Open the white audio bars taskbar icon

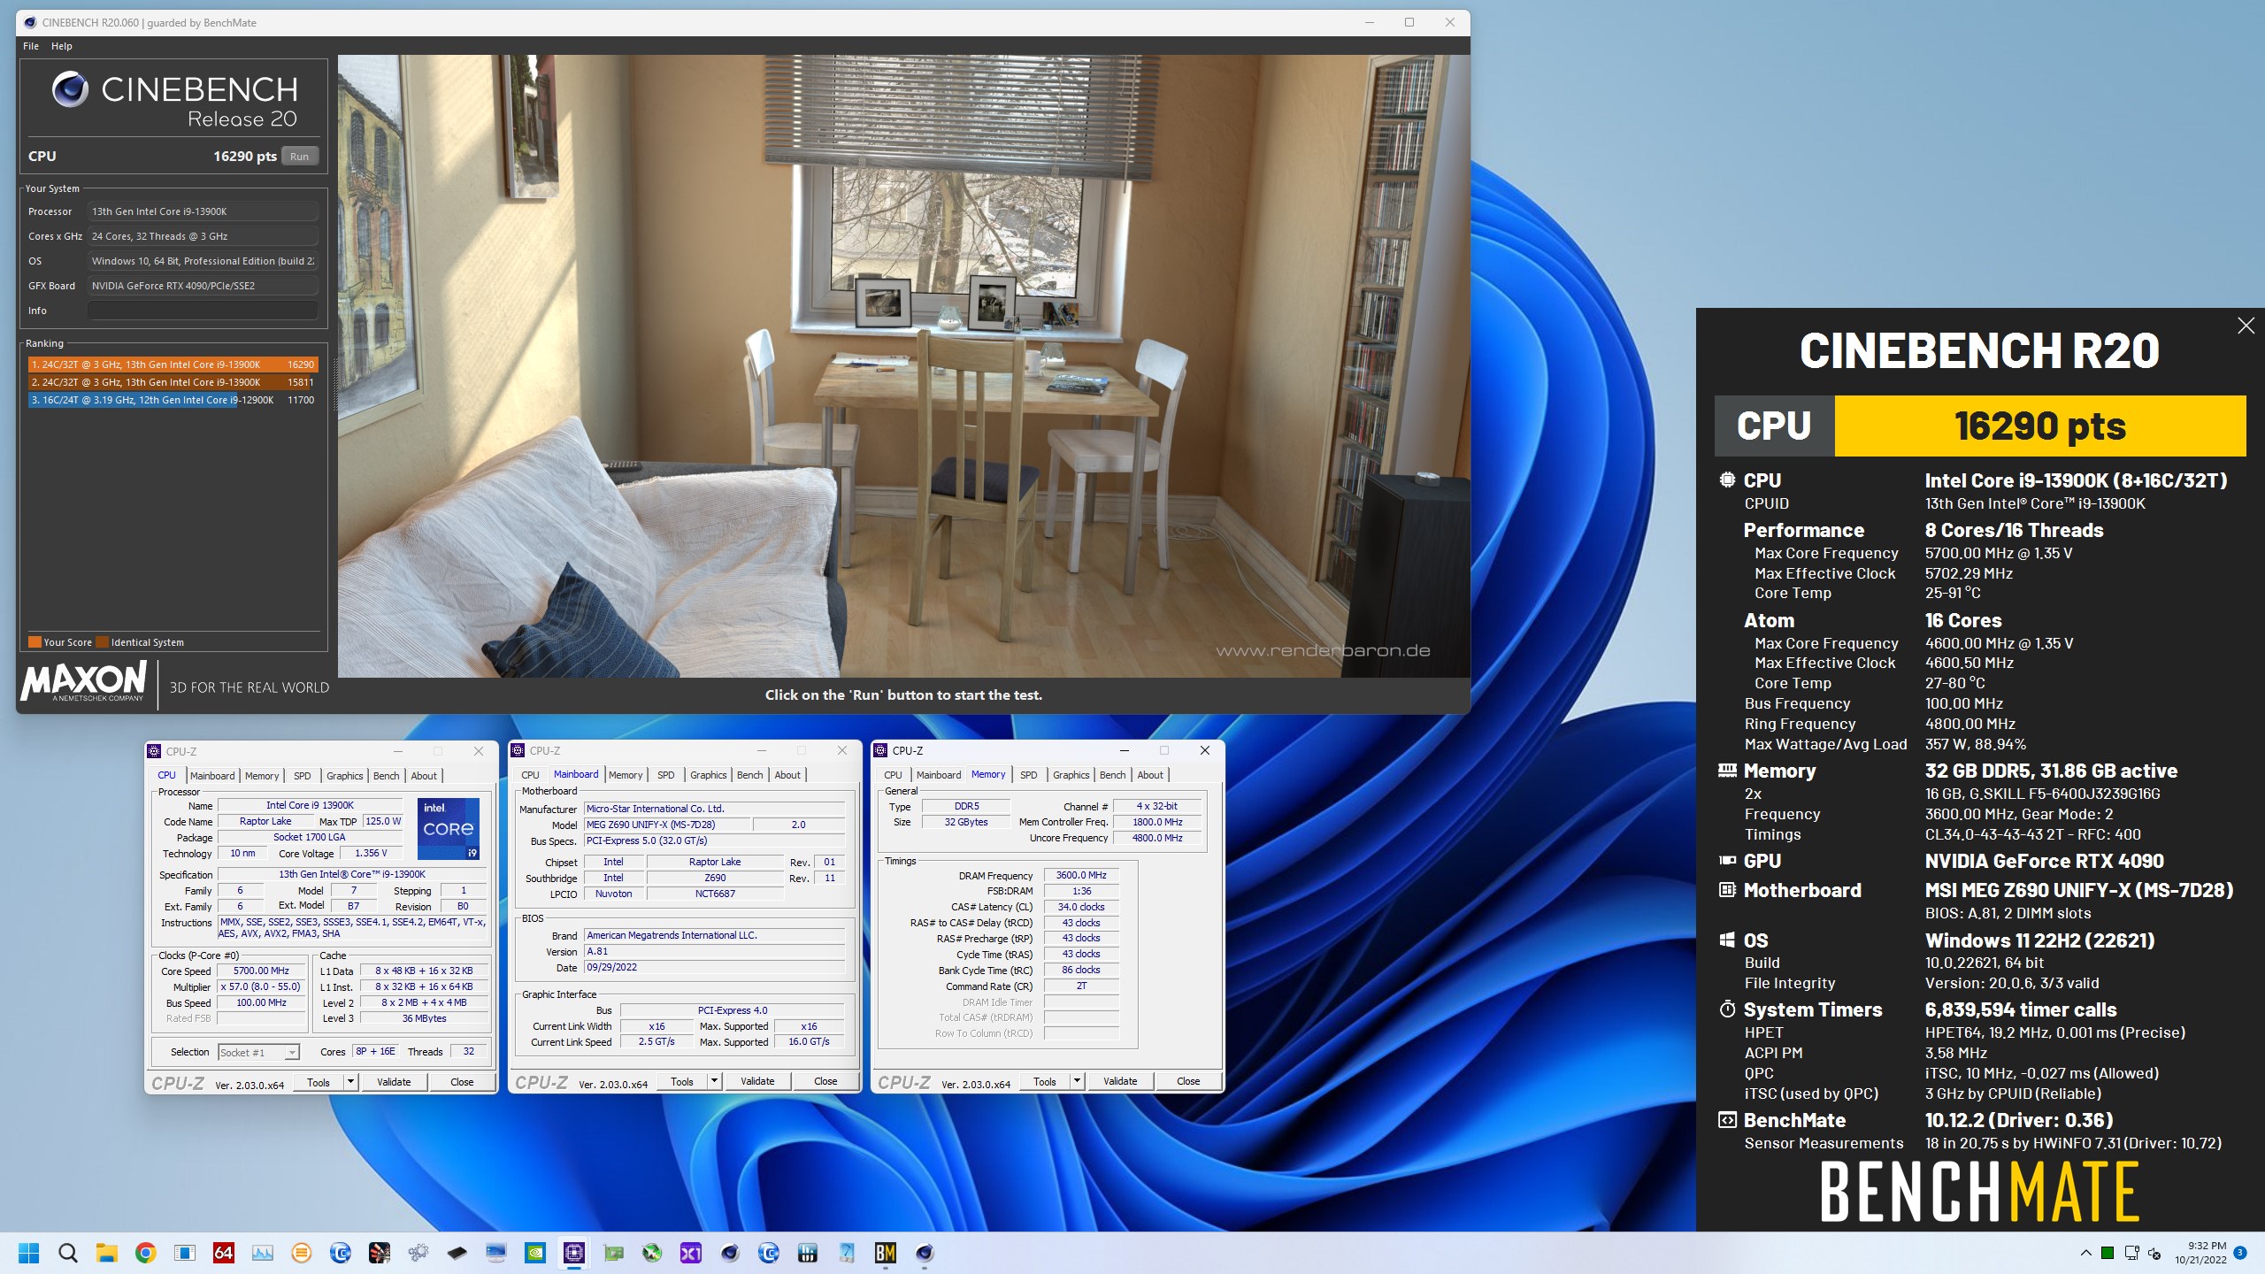[807, 1253]
